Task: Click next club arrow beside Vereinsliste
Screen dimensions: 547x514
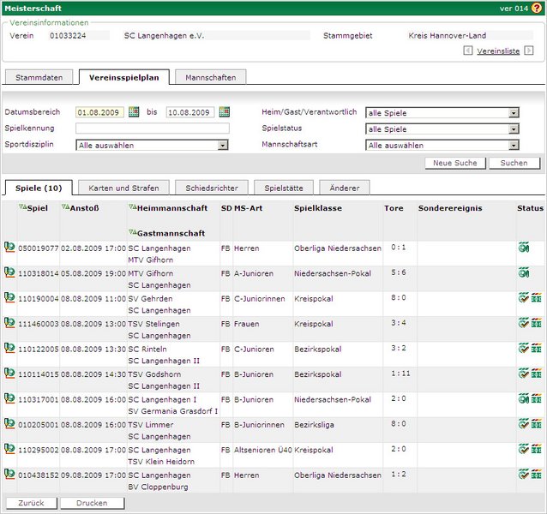Action: click(x=527, y=51)
